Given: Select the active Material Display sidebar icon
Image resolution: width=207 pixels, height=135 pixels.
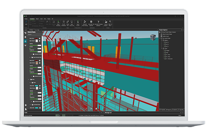Looking at the screenshot, I should coord(25,41).
